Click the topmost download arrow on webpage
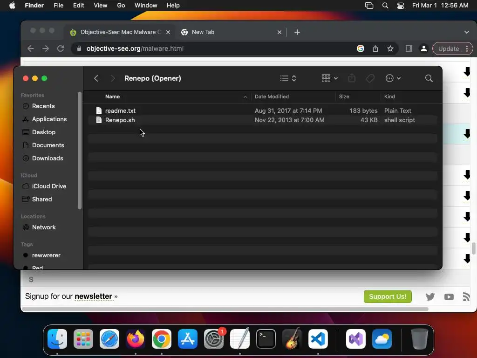 point(467,72)
